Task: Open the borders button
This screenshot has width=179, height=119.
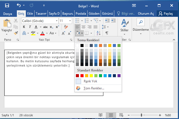Action: pyautogui.click(x=87, y=33)
